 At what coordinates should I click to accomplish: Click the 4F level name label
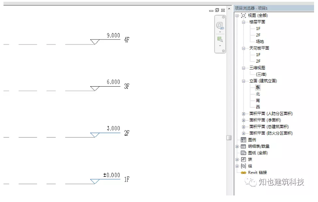pyautogui.click(x=127, y=40)
